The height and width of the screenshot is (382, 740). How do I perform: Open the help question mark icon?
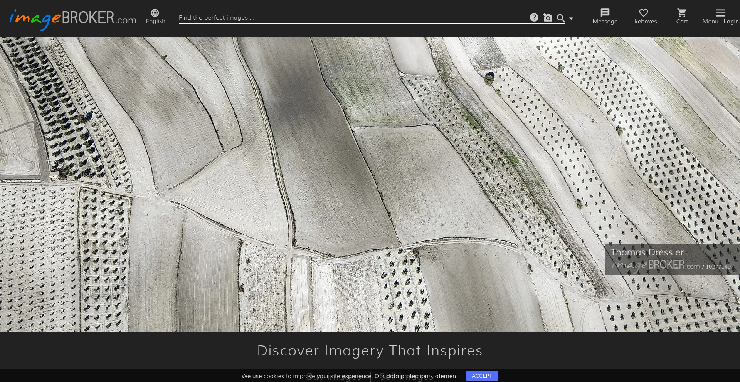pyautogui.click(x=534, y=17)
